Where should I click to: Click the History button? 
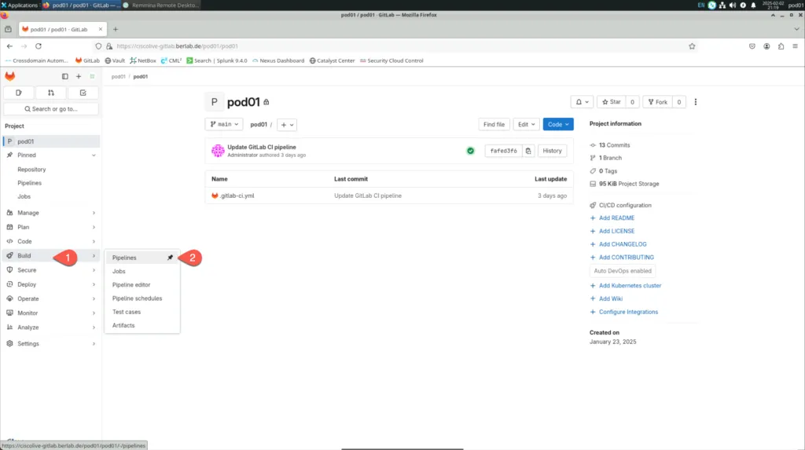click(x=552, y=151)
